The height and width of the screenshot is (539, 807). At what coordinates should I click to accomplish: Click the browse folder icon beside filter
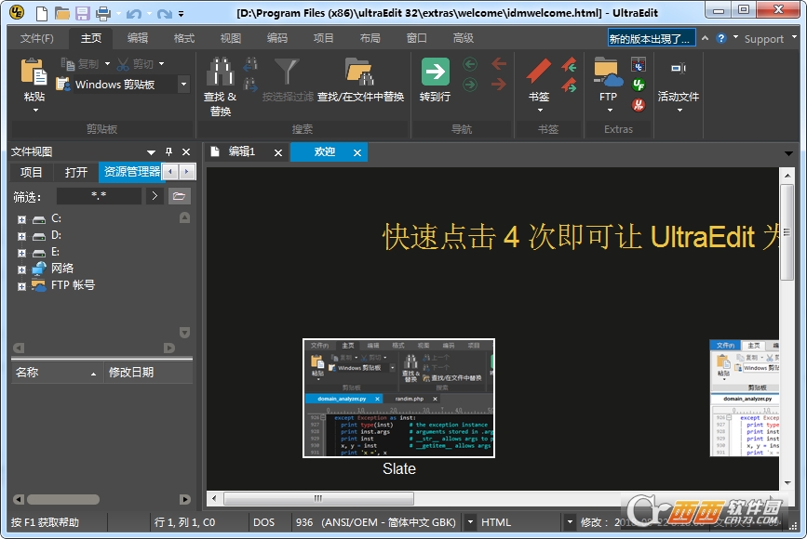point(180,196)
